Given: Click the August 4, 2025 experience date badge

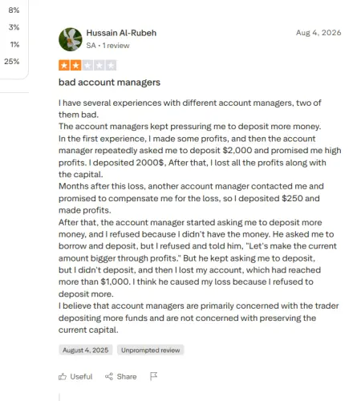Looking at the screenshot, I should coord(86,350).
